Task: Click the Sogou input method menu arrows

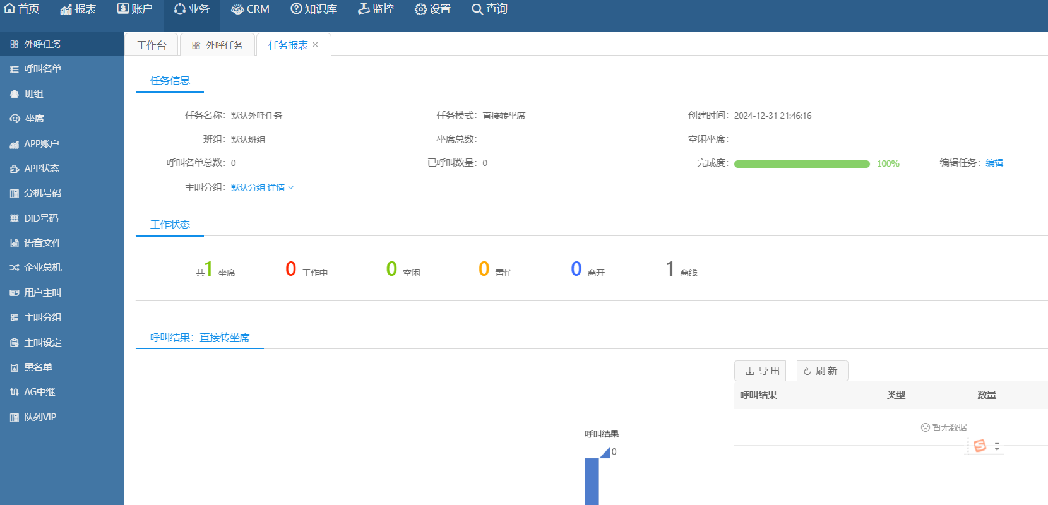Action: tap(997, 446)
